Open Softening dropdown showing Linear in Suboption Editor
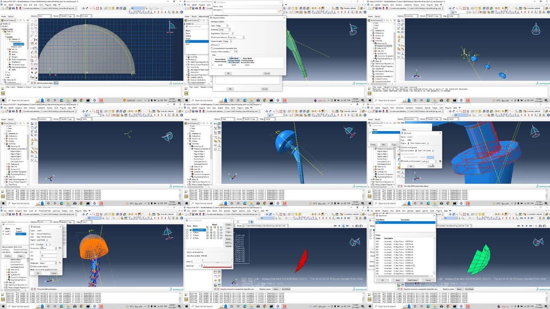This screenshot has width=550, height=309. click(x=224, y=30)
